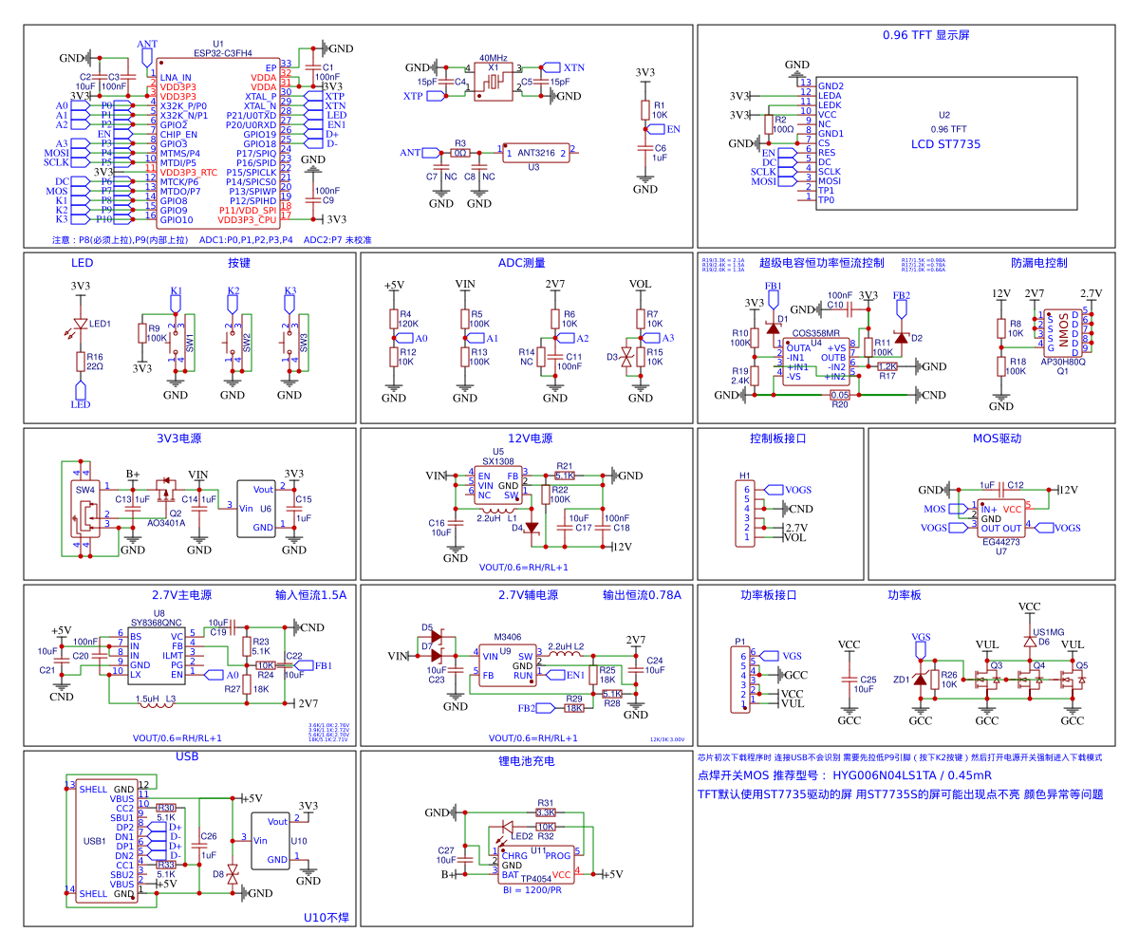This screenshot has width=1139, height=951.
Task: Click the U9 M3406 converter chip
Action: (x=506, y=666)
